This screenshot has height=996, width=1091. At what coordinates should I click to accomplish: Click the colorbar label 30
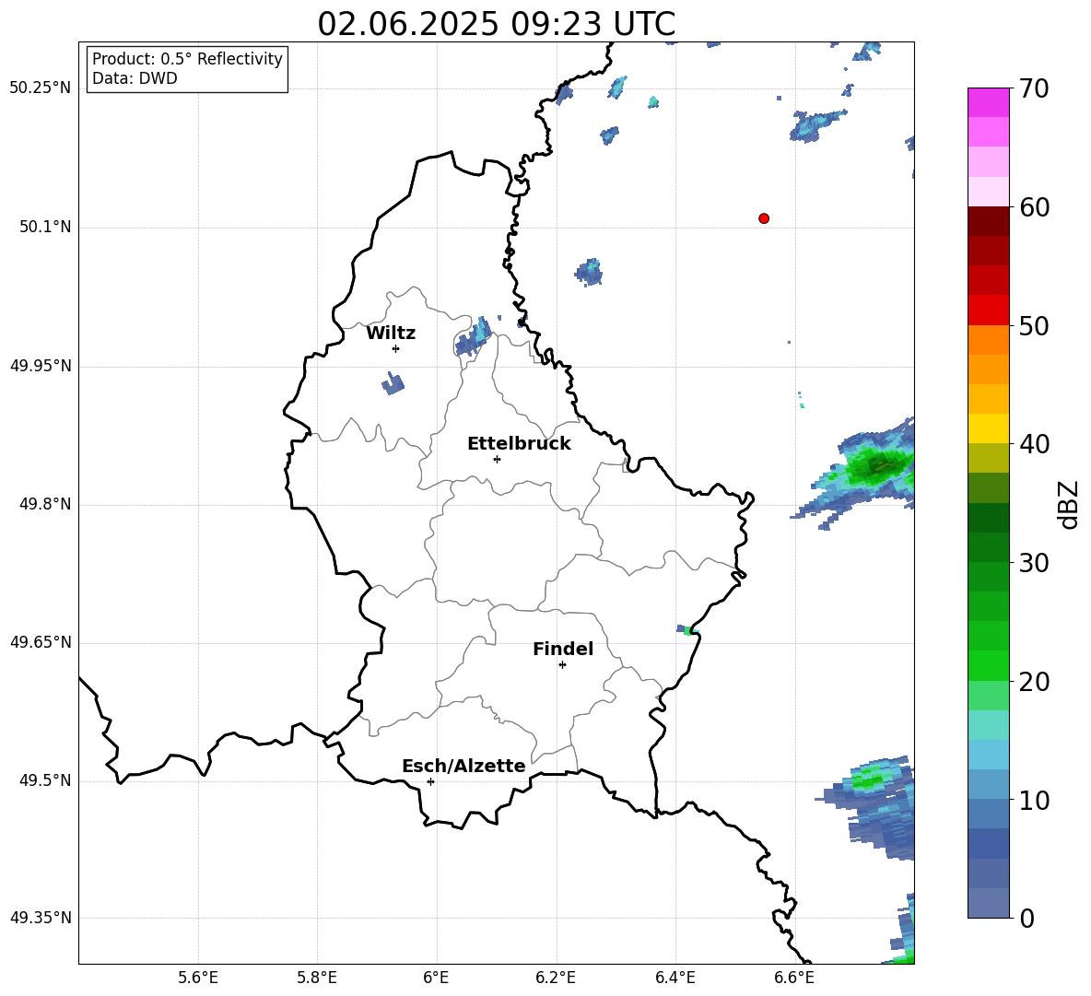click(1034, 563)
